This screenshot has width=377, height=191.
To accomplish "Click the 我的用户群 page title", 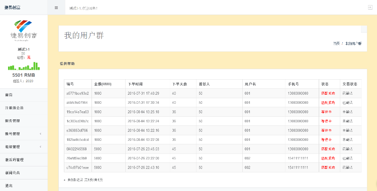I will (x=84, y=36).
